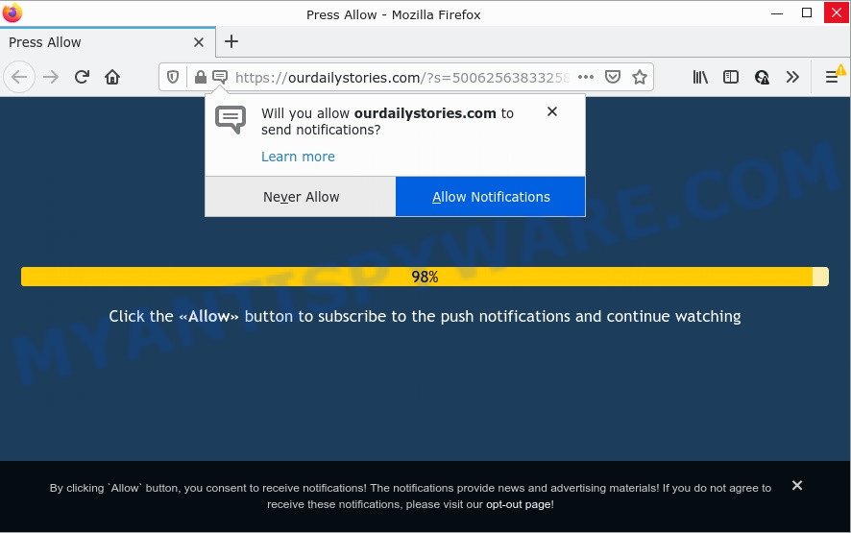
Task: Click the Firefox logo in title bar
Action: click(12, 12)
